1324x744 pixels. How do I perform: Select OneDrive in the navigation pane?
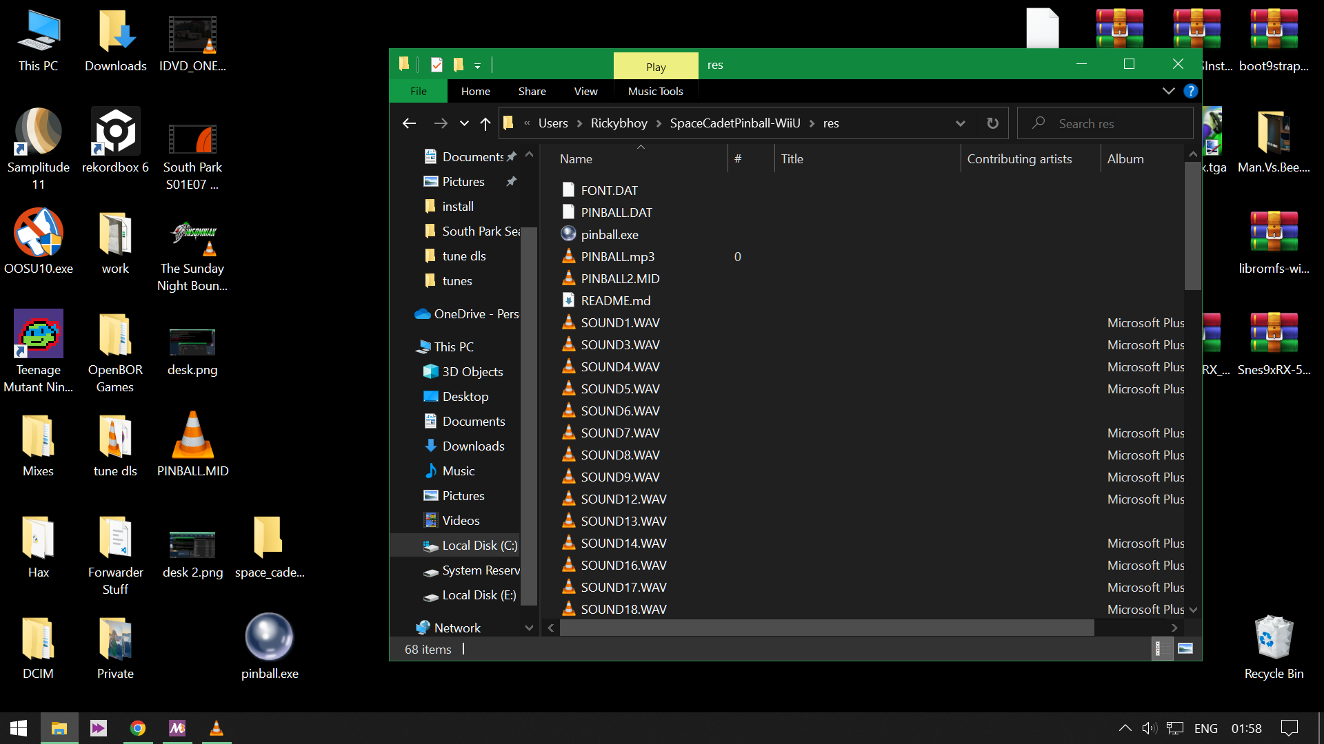click(x=467, y=314)
